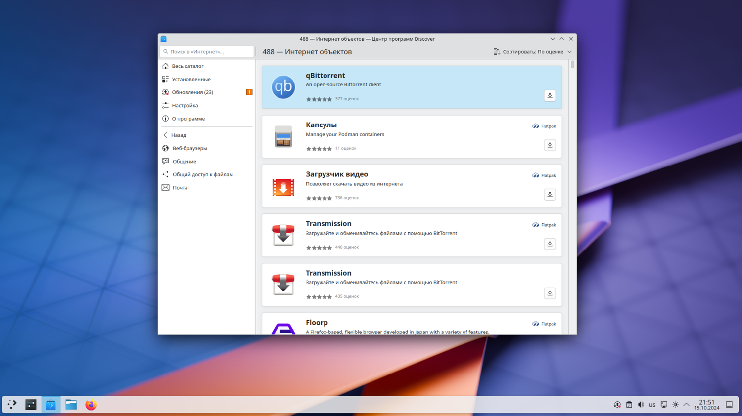Click the "488 — Интернет объектов" page heading

(307, 52)
